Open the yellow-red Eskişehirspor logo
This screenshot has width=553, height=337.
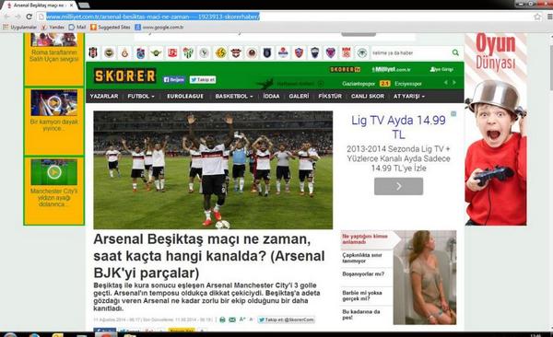pyautogui.click(x=221, y=52)
